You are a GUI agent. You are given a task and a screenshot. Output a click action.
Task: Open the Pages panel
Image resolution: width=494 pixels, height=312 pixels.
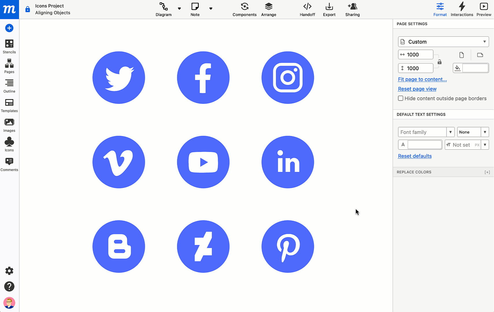click(x=9, y=66)
